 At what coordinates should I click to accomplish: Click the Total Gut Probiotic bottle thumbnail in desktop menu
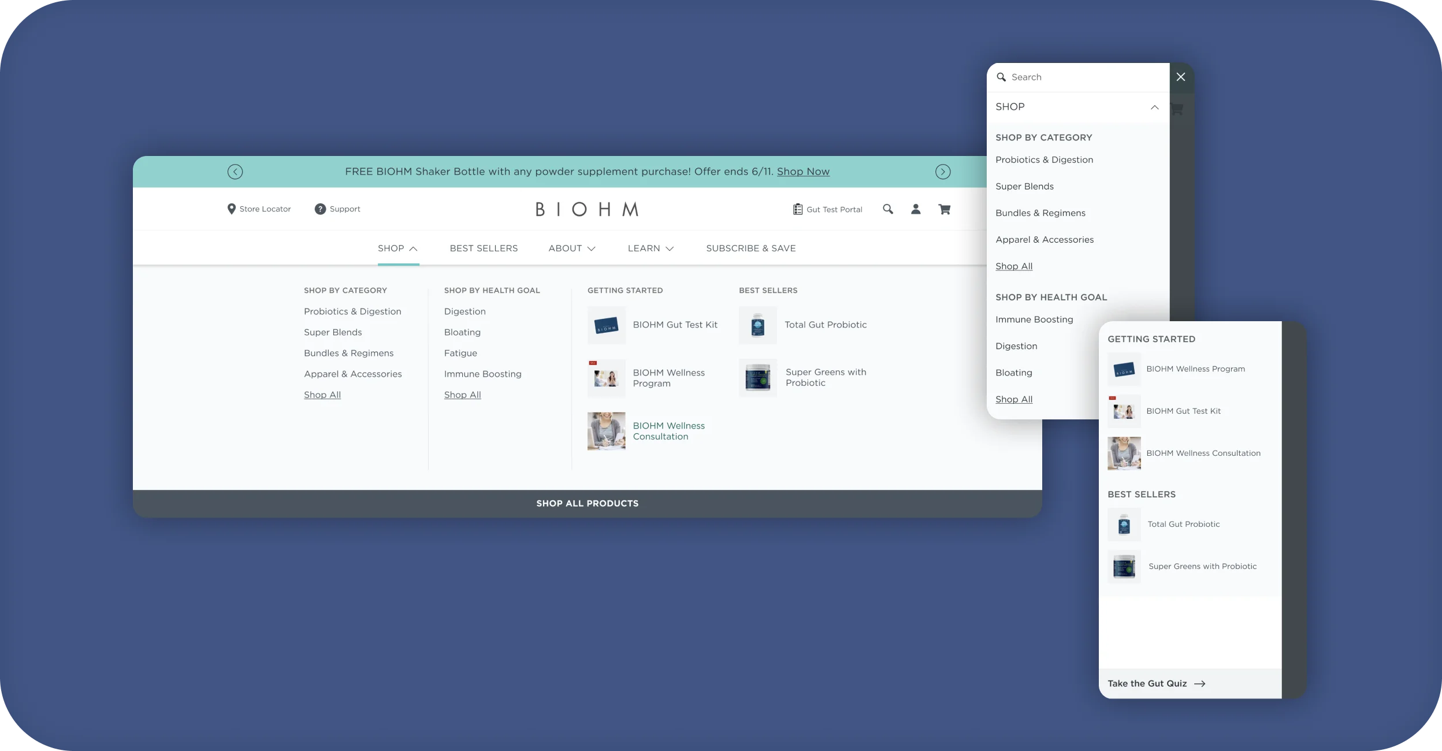[757, 325]
